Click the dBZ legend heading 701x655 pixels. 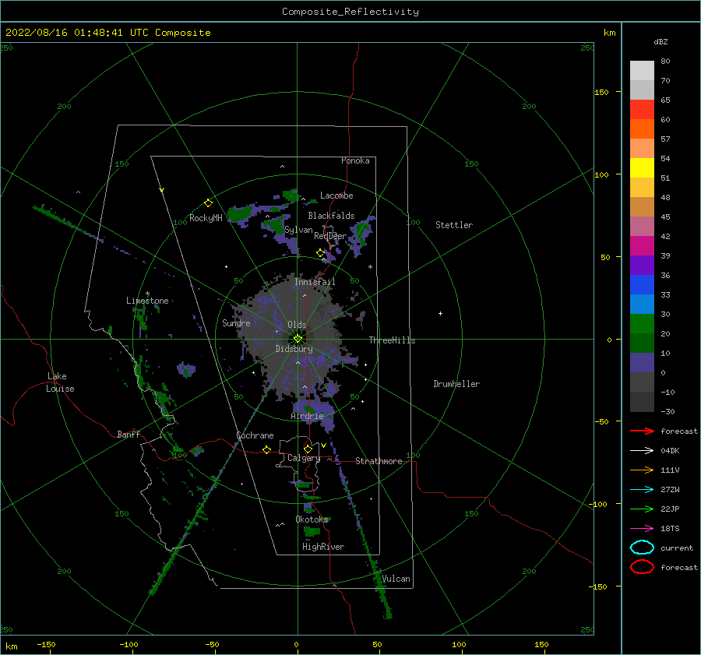660,41
